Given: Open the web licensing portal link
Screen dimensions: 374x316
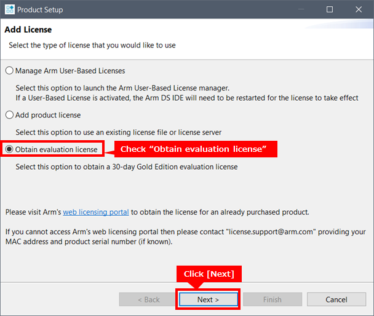Looking at the screenshot, I should click(96, 212).
